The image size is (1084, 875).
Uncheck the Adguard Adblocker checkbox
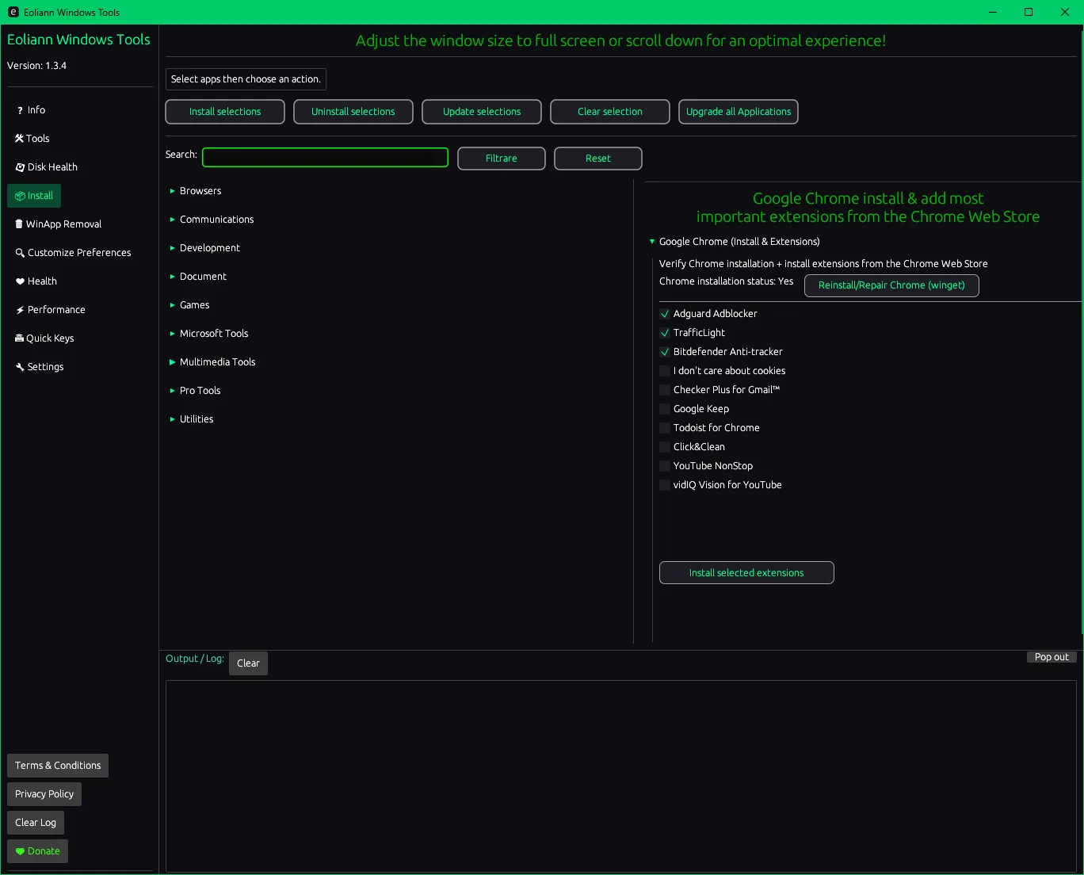pyautogui.click(x=665, y=314)
